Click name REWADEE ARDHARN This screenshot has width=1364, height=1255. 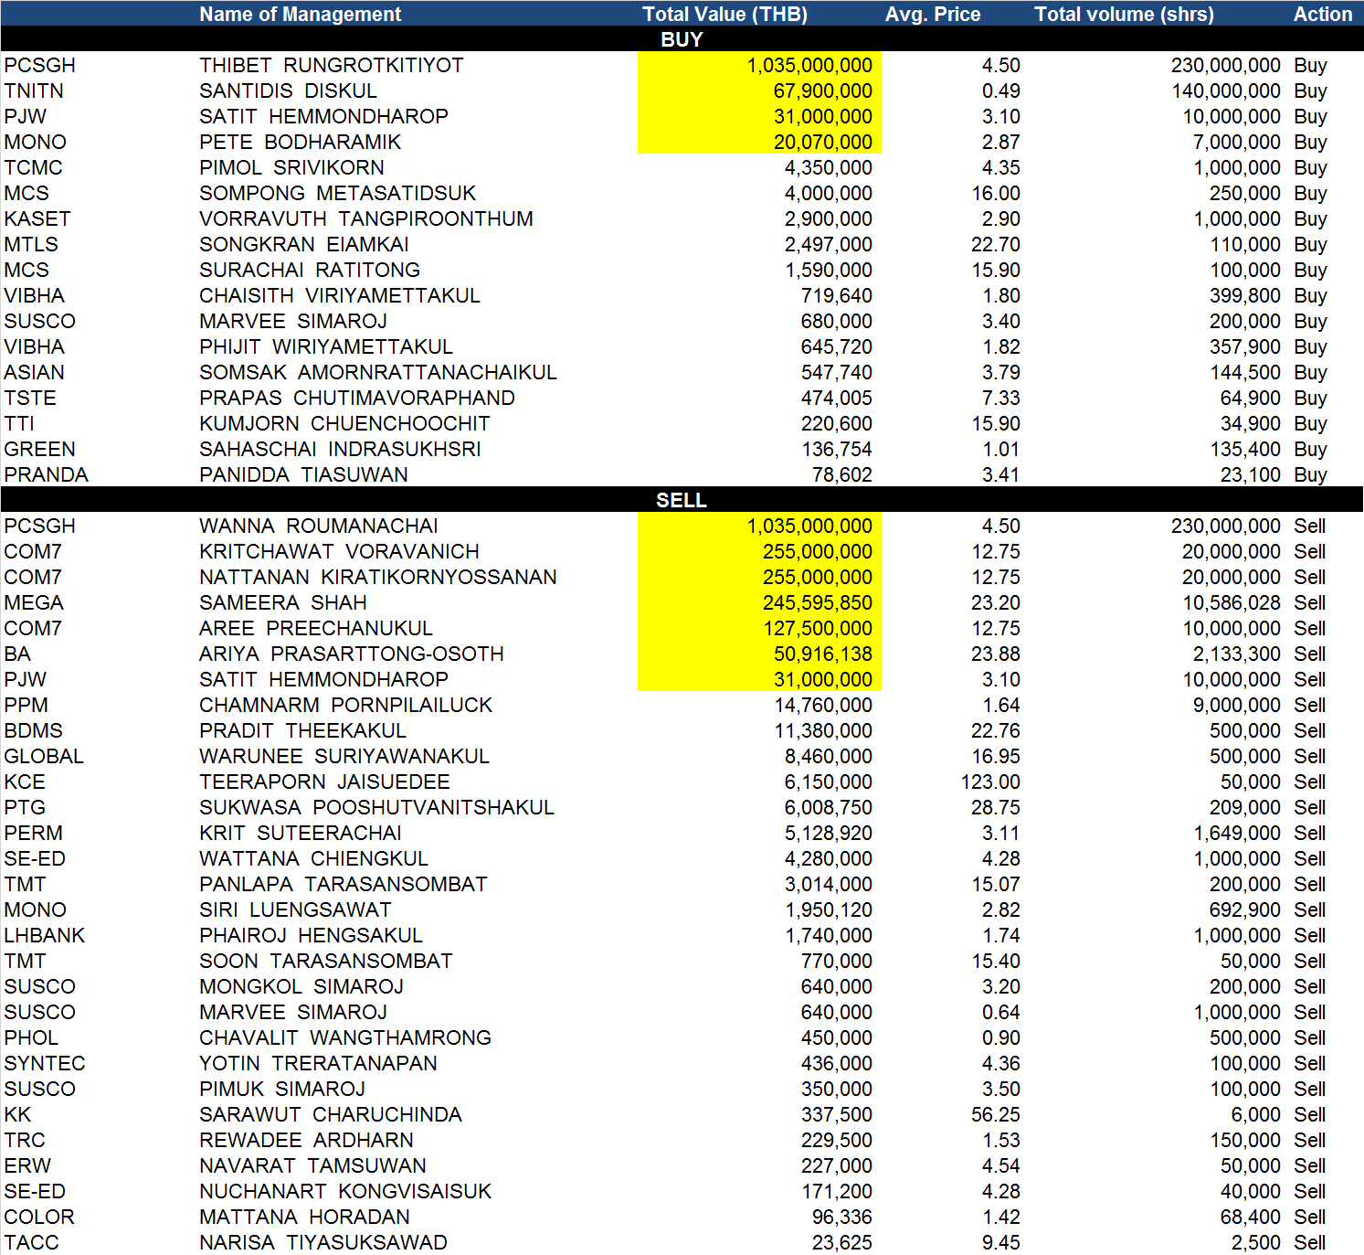306,1140
